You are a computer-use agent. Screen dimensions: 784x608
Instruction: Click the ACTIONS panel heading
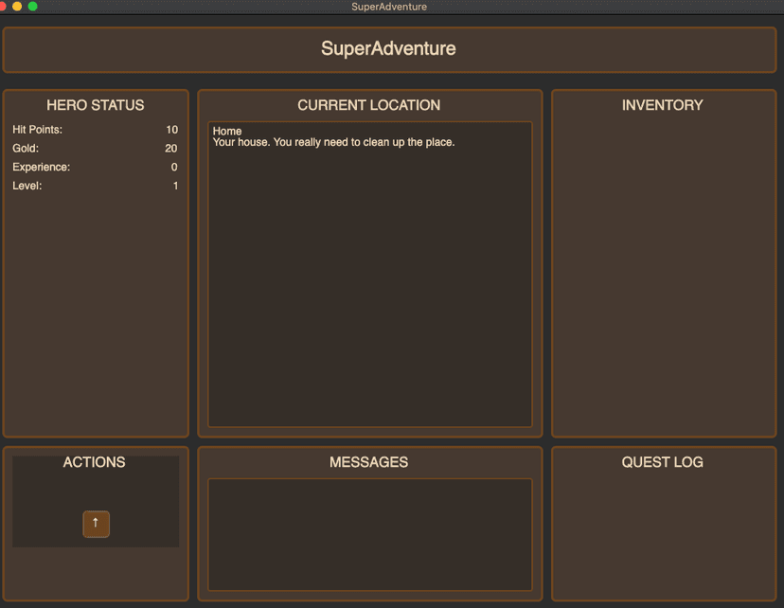[94, 462]
